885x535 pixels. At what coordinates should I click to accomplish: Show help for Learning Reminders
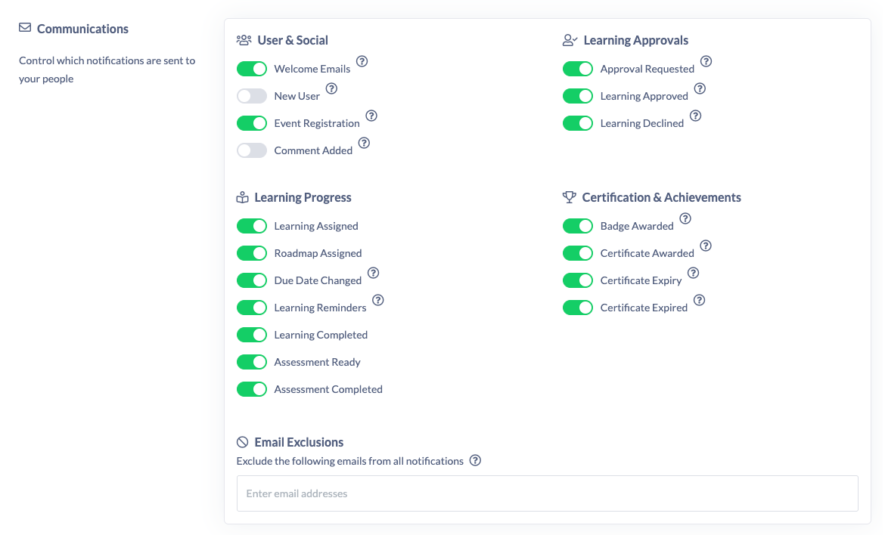(x=378, y=300)
